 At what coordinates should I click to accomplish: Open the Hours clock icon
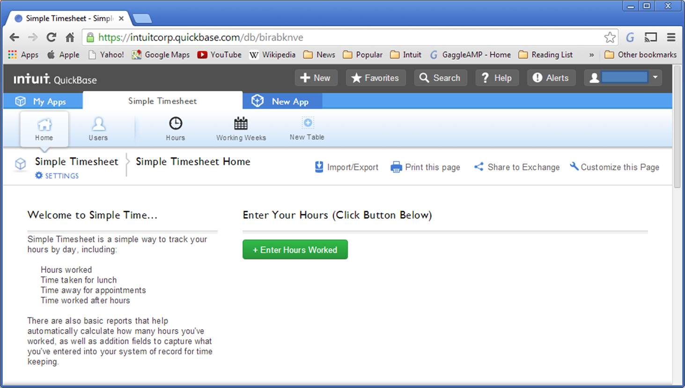coord(176,129)
